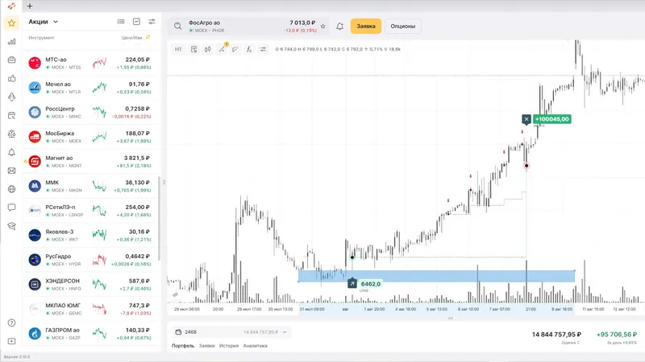Open the indicators fx tool on the chart toolbar
Viewport: 645px width, 362px height.
point(249,49)
